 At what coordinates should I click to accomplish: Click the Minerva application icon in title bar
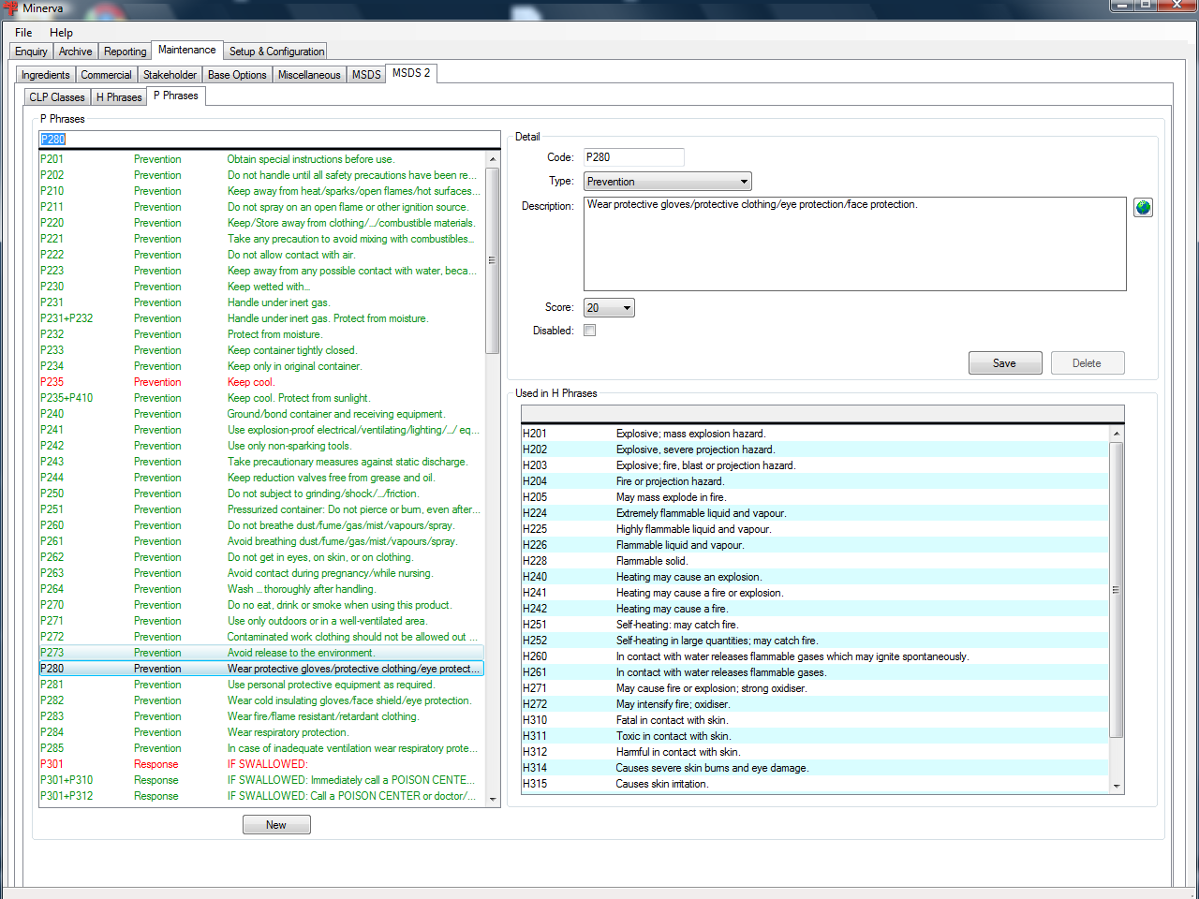coord(11,8)
